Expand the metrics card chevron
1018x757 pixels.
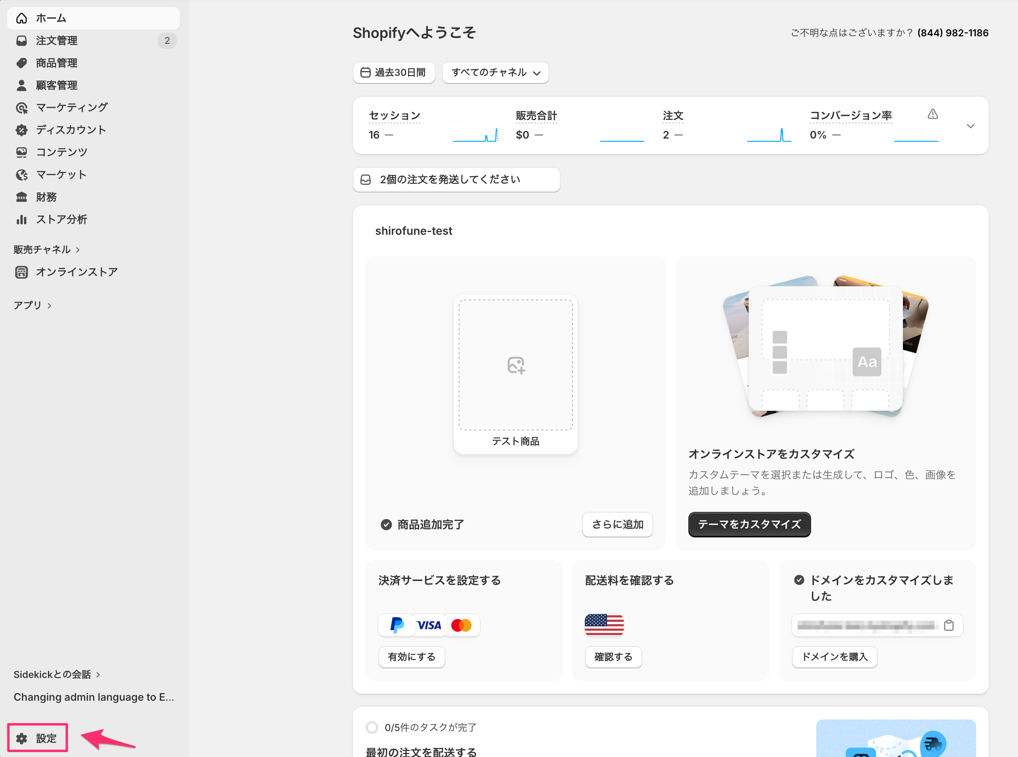(970, 125)
